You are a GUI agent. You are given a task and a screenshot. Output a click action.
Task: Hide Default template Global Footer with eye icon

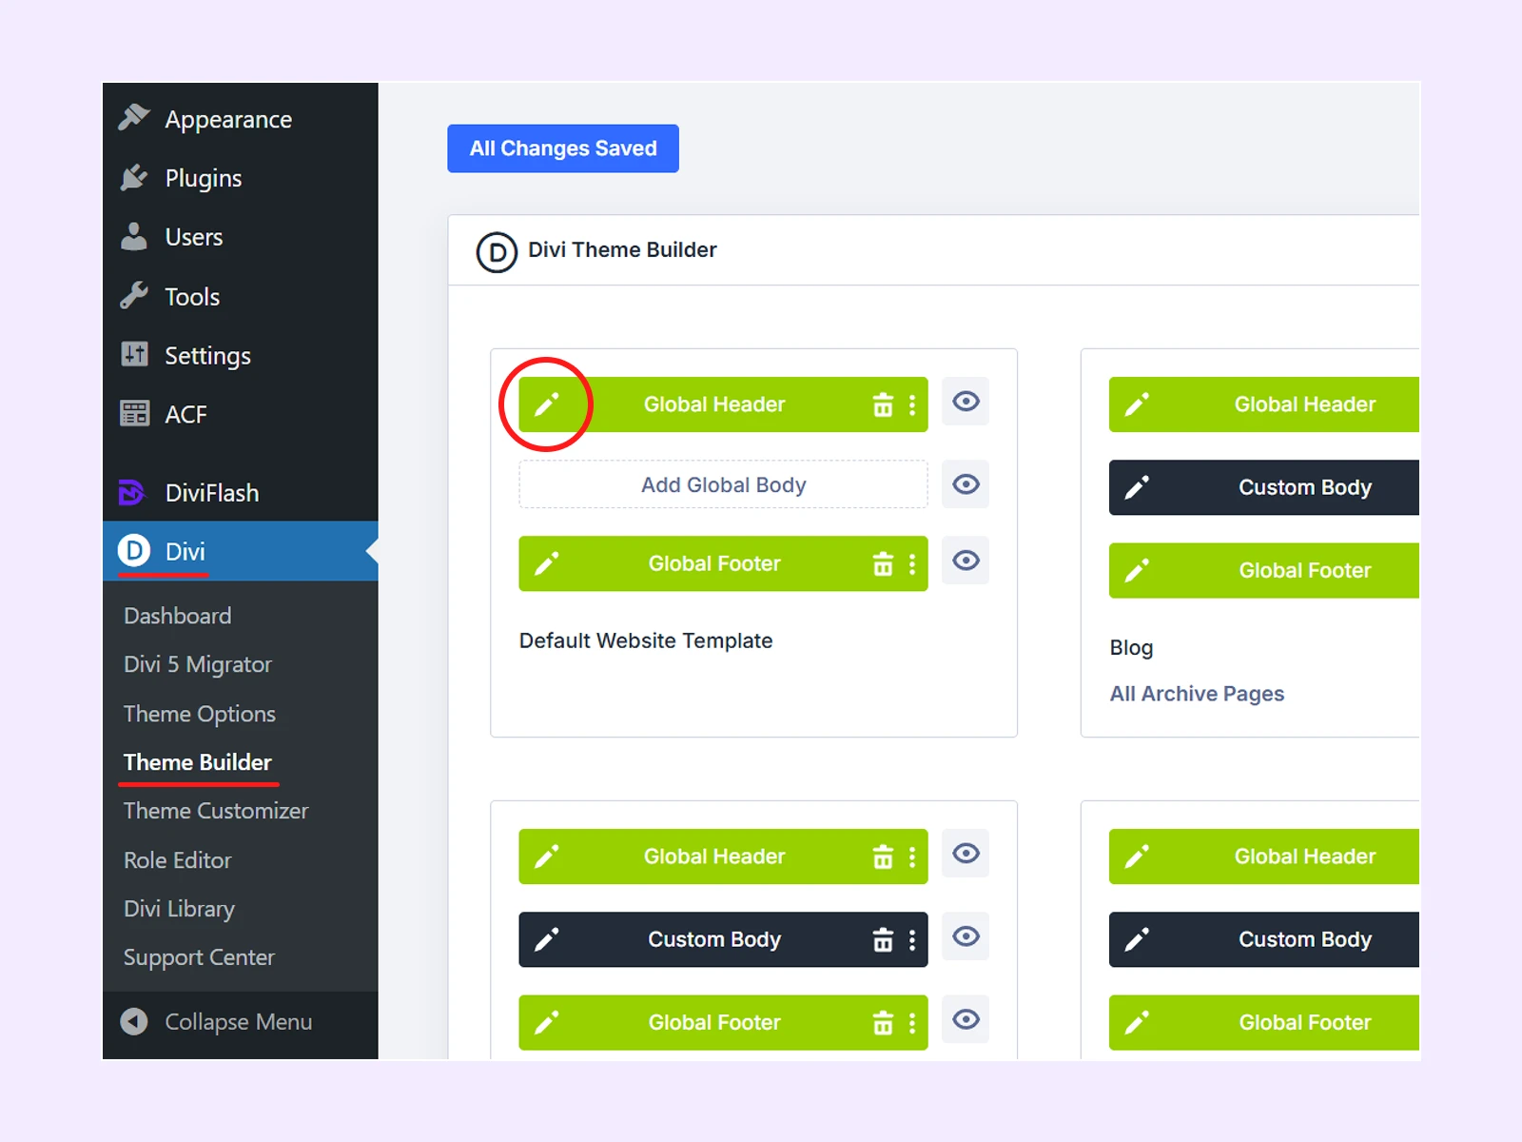(x=966, y=561)
